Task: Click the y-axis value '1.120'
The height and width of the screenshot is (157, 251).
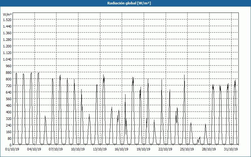Action: [x=7, y=53]
